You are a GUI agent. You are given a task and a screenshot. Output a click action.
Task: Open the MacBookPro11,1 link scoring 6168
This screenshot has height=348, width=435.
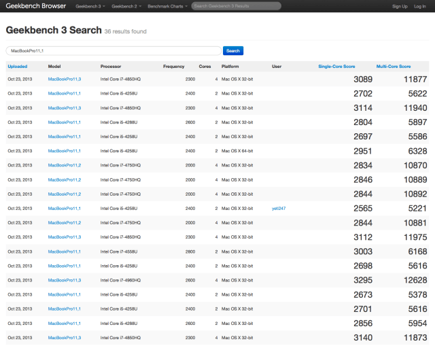pos(65,251)
